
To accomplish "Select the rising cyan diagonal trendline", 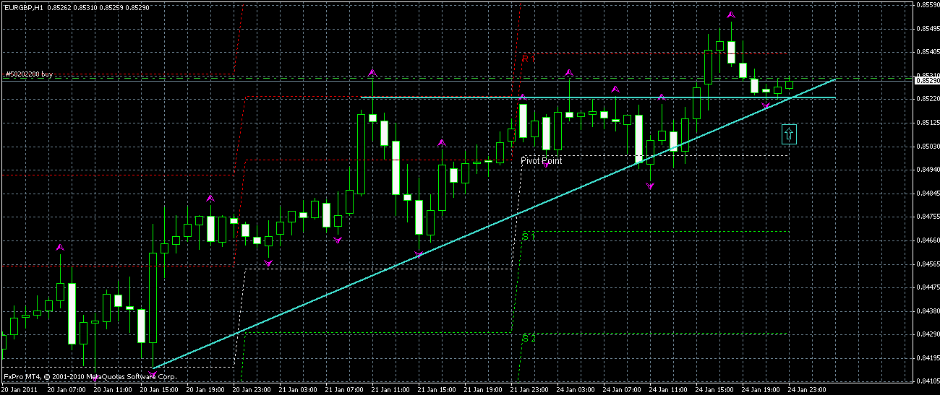I will [x=495, y=224].
